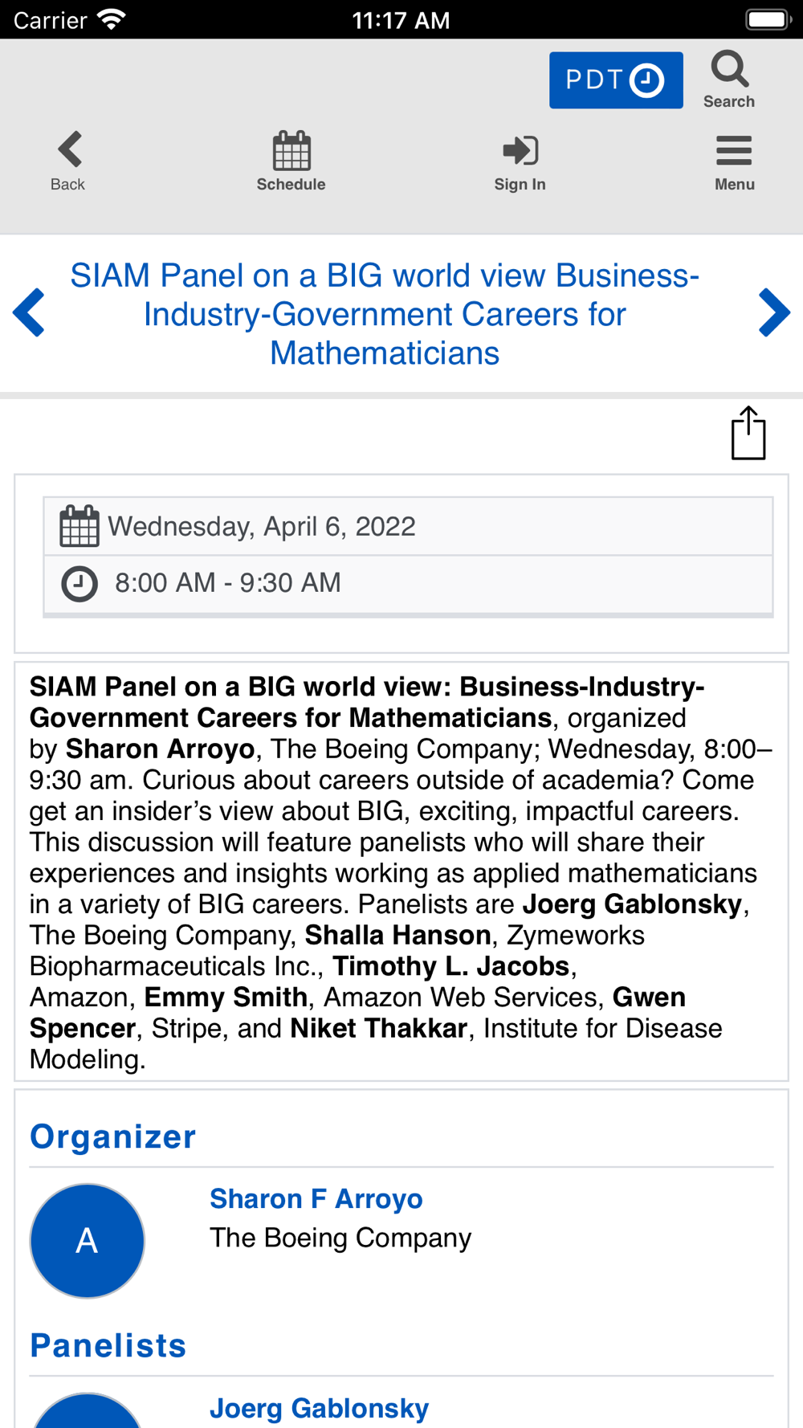The height and width of the screenshot is (1428, 803).
Task: Tap the calendar icon beside the date
Action: [79, 527]
